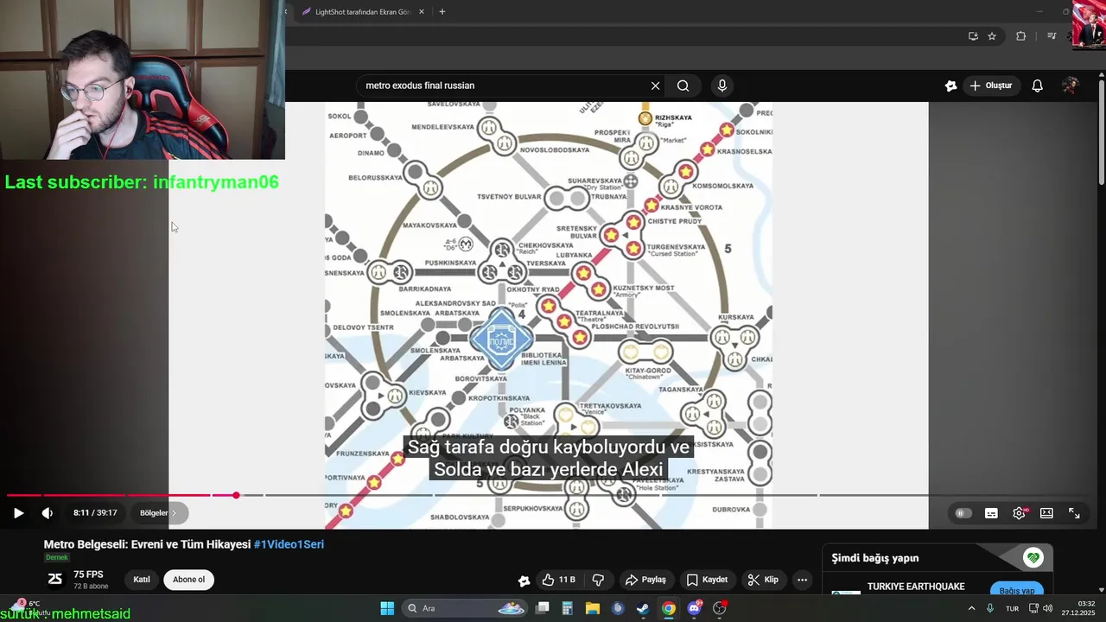Enter fullscreen mode on the video

coord(1074,513)
